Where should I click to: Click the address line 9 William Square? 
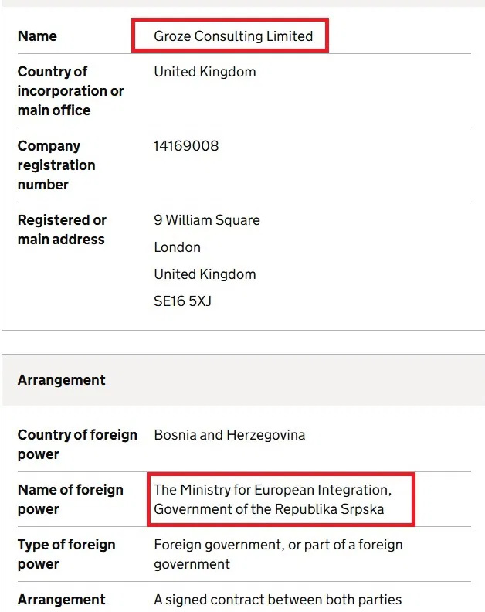pyautogui.click(x=207, y=220)
